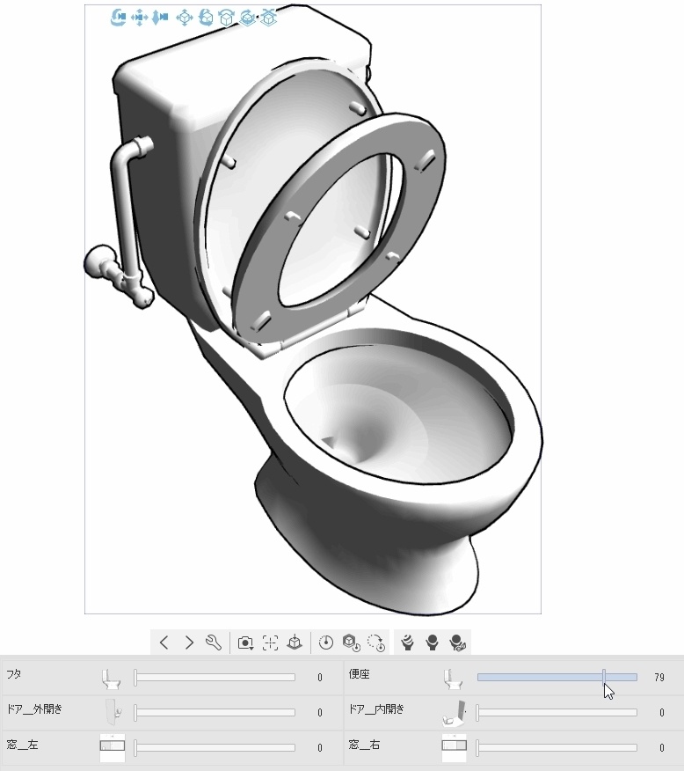The width and height of the screenshot is (684, 771).
Task: Click the ドア_内開き slider track
Action: (557, 712)
